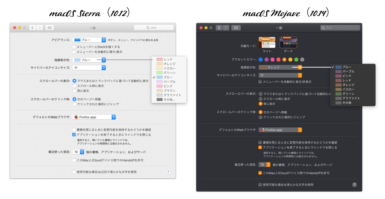Toggle 書類を閉じるときに checkbox in Sierra window
Viewport: 385px width, 199px height.
pyautogui.click(x=74, y=130)
